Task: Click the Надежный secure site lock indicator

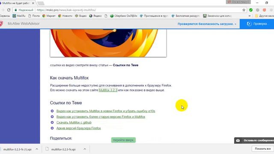Action: point(24,10)
